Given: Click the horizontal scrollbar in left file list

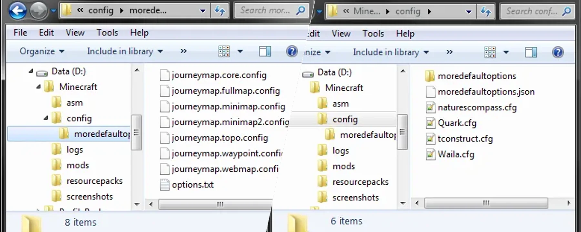Looking at the screenshot, I should coord(216,204).
